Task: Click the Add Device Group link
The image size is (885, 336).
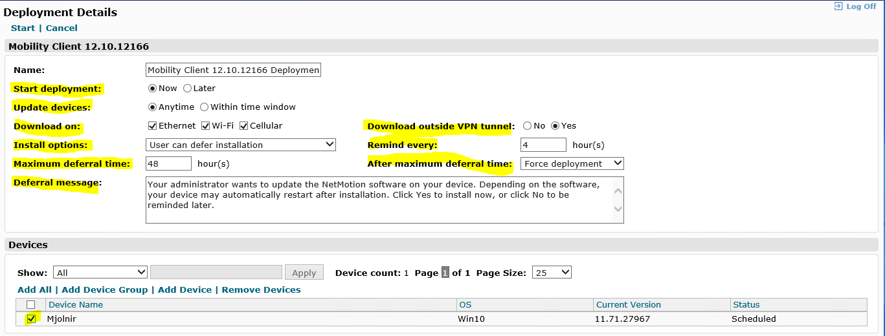Action: [x=104, y=290]
